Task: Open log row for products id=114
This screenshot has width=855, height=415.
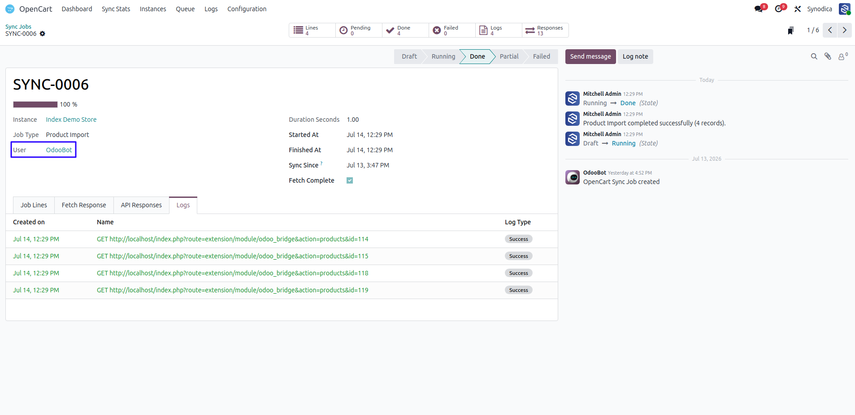Action: click(282, 239)
